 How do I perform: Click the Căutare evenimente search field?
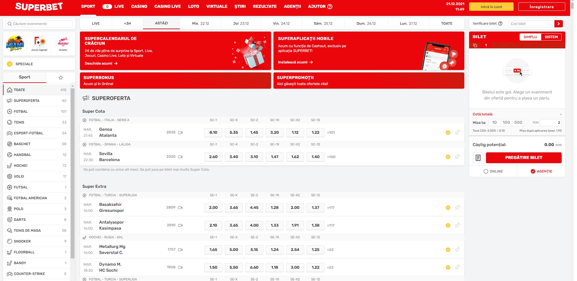[39, 24]
